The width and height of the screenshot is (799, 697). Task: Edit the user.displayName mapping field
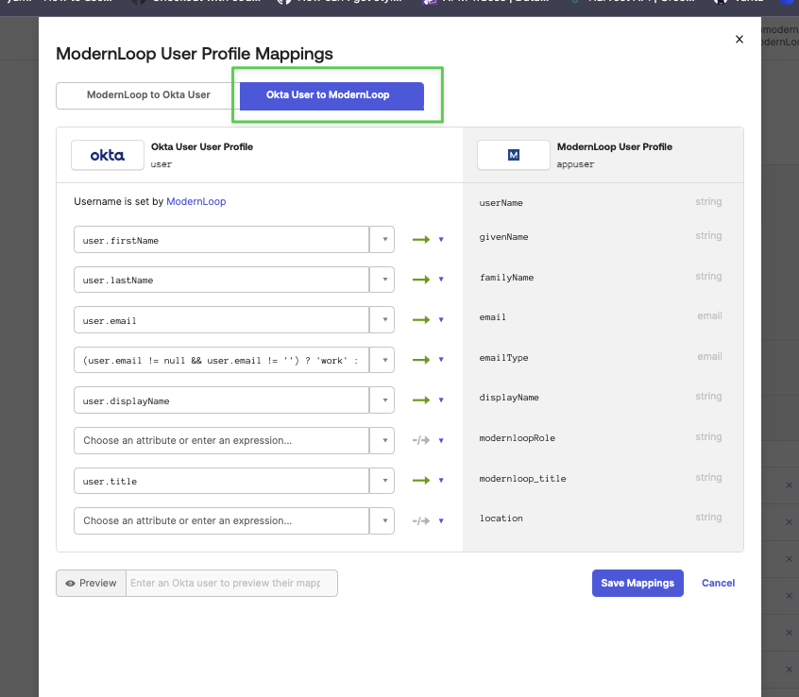[222, 399]
